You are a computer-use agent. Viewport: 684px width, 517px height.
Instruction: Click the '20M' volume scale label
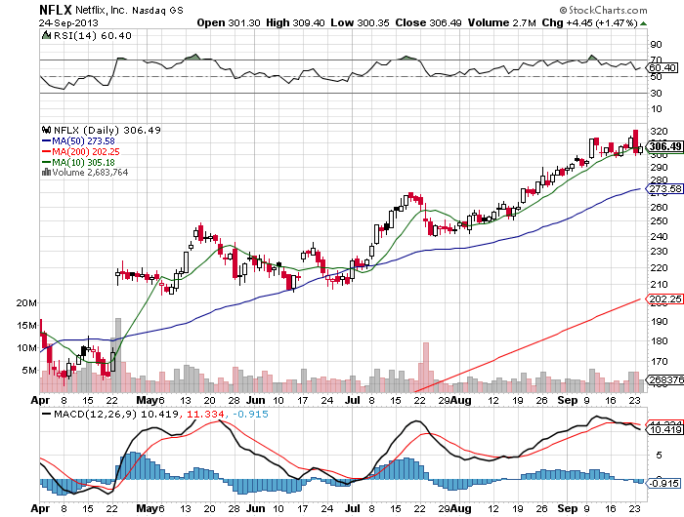click(x=26, y=302)
